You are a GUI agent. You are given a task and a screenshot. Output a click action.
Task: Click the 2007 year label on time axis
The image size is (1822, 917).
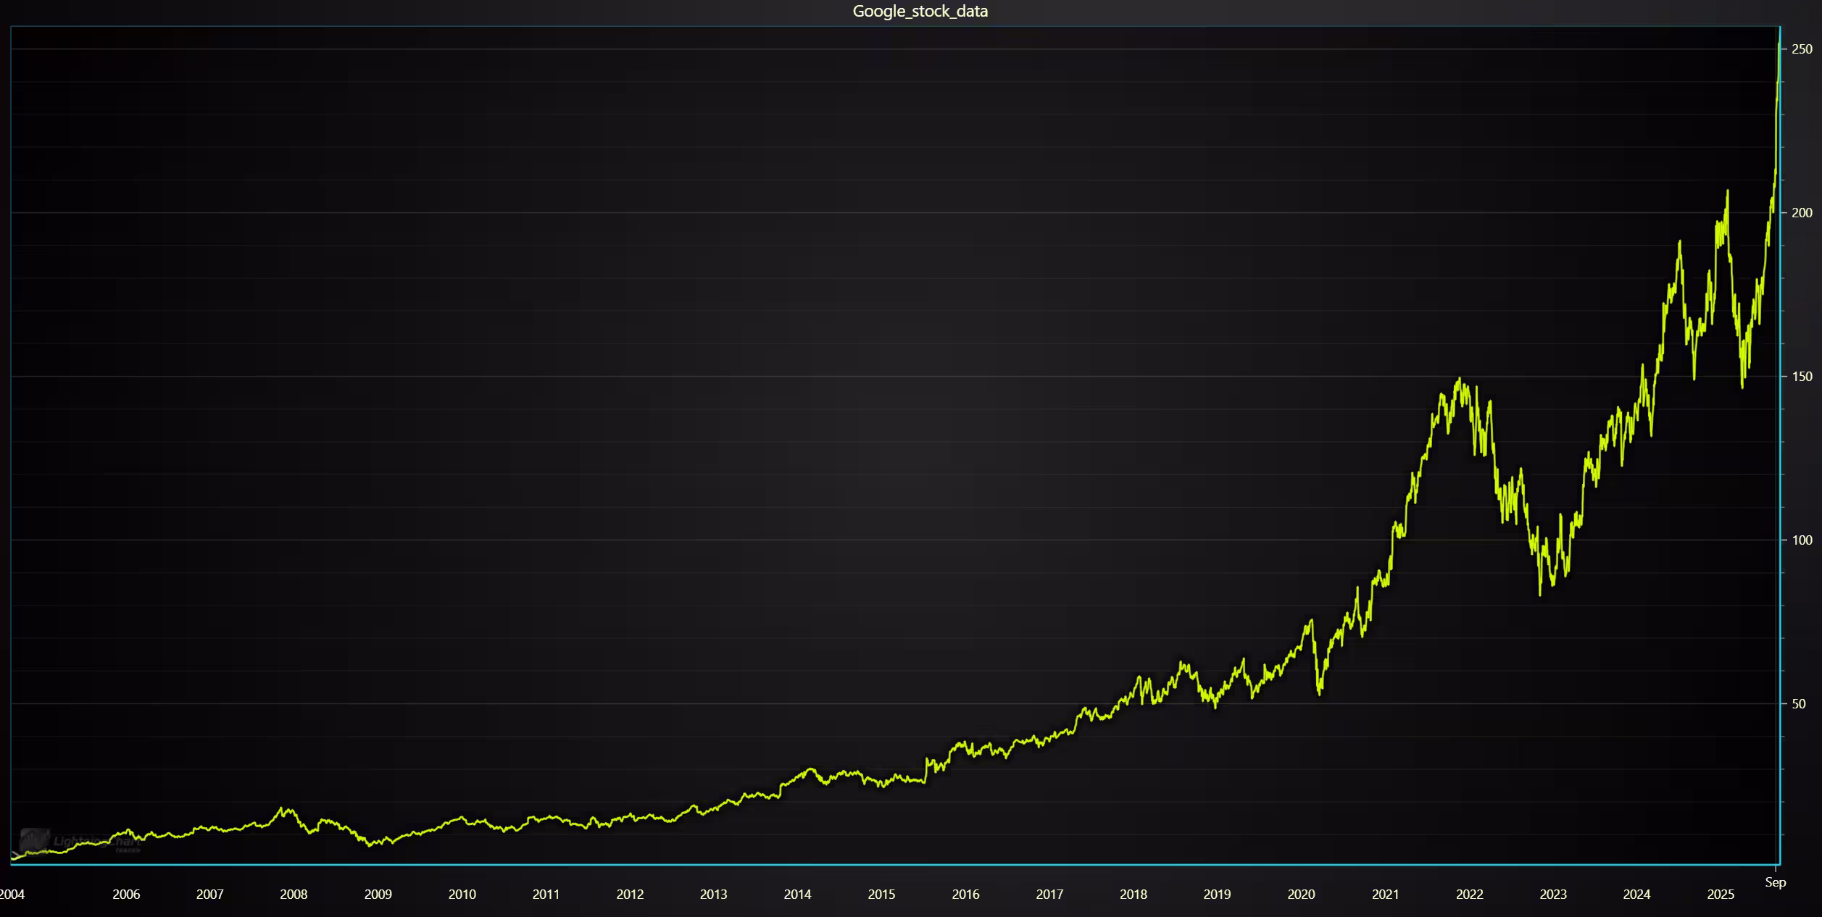click(x=210, y=895)
